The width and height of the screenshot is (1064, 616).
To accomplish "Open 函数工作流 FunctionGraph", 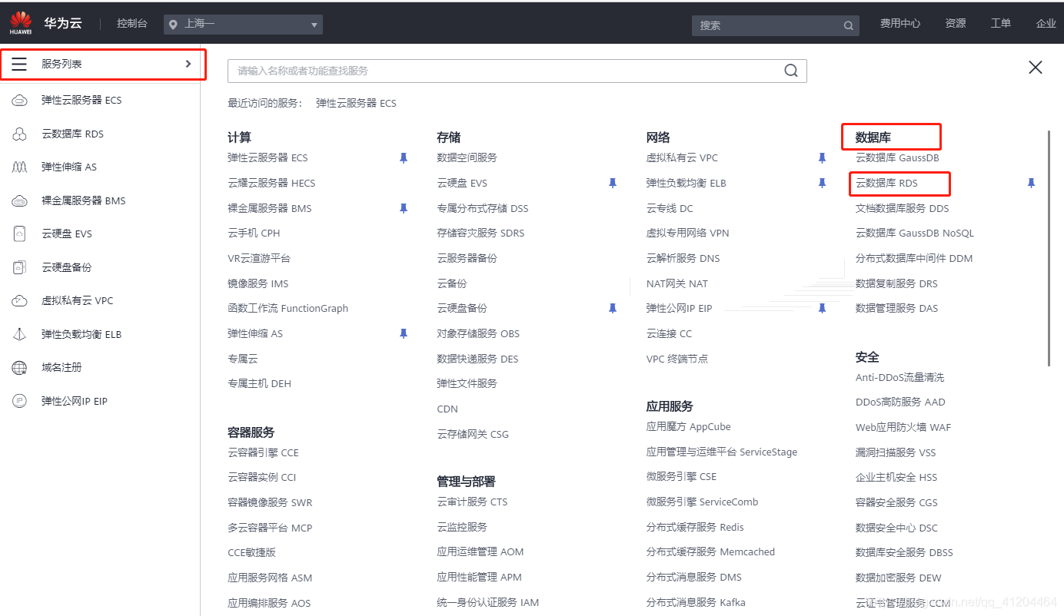I will tap(288, 308).
